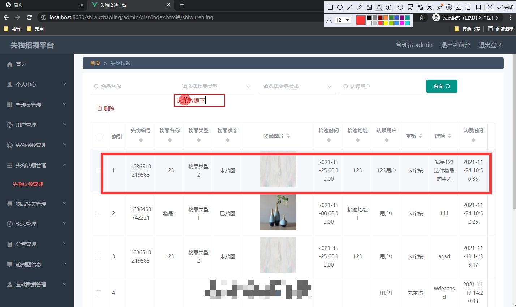Check the checkbox on the first highlighted row
Viewport: 516px width, 307px height.
(x=99, y=170)
